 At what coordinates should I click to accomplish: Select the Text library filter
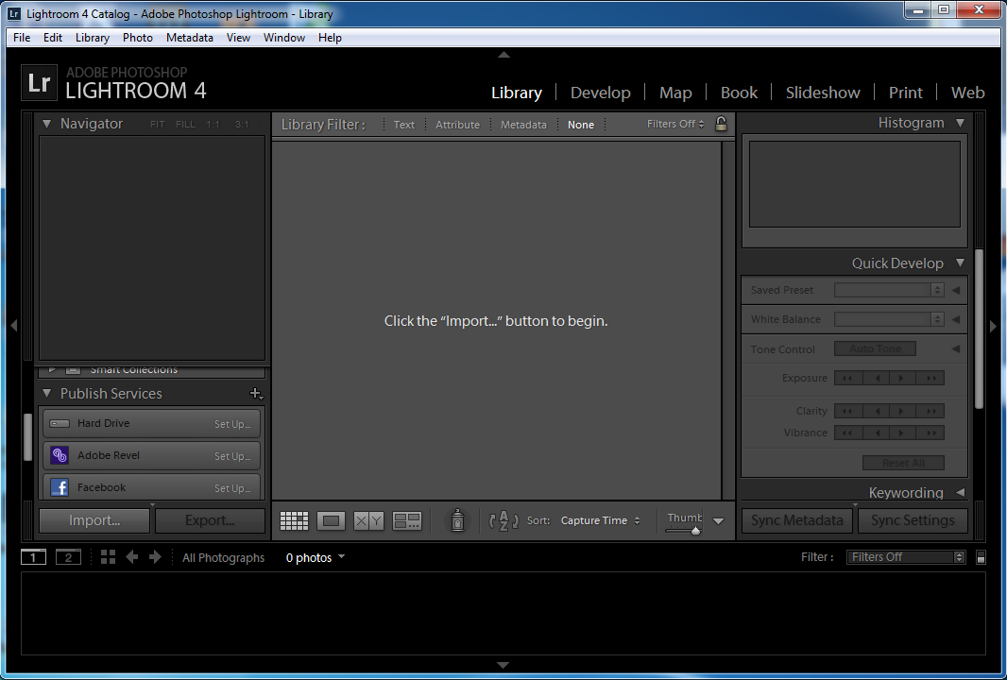[x=404, y=125]
